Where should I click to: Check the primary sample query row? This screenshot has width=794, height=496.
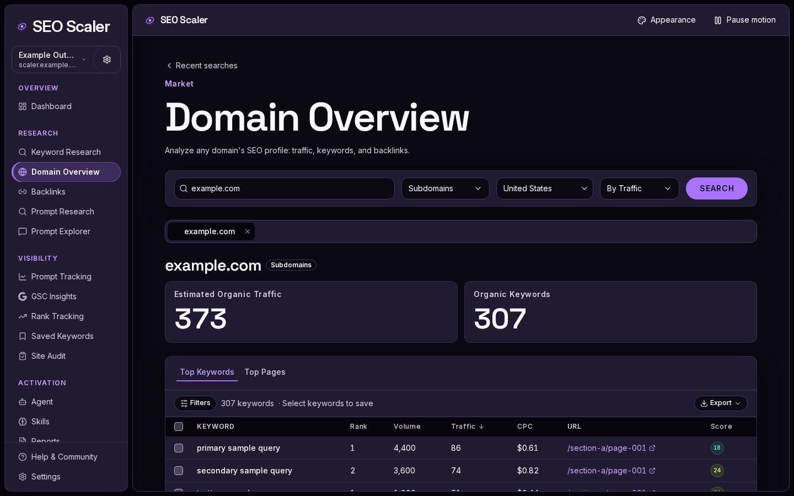pyautogui.click(x=179, y=448)
